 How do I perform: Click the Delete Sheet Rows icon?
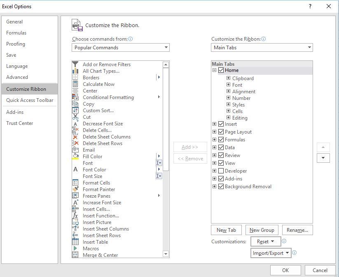(x=75, y=143)
